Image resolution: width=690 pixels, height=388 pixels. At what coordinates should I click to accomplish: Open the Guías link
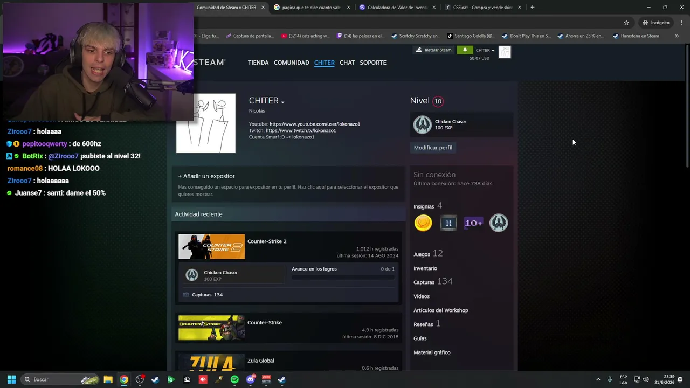tap(420, 338)
